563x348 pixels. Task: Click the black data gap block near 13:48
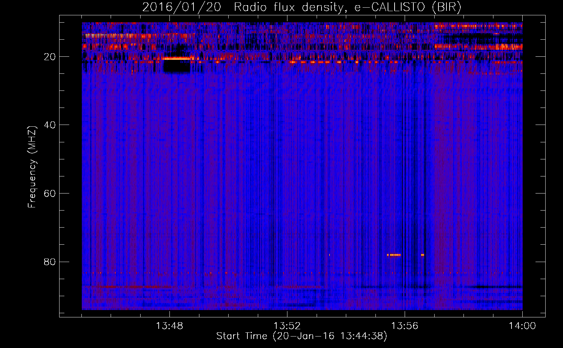coord(177,66)
